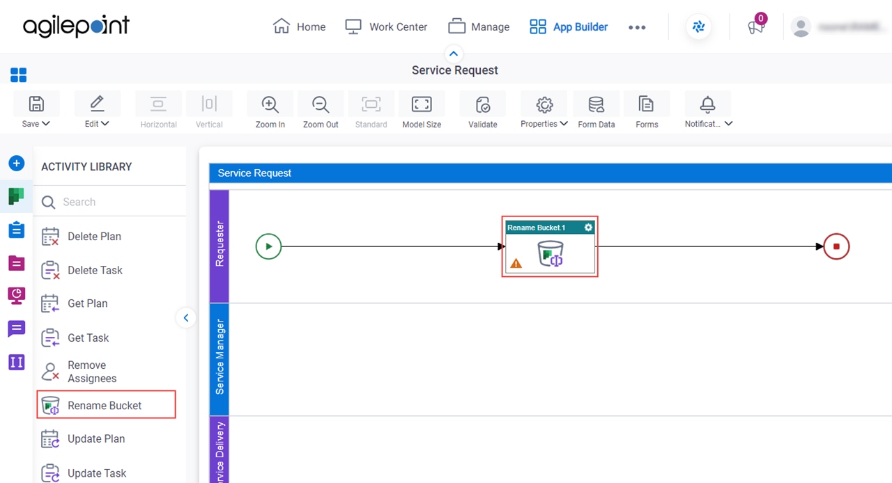Click the purple chart monitor icon in the sidebar

[17, 296]
